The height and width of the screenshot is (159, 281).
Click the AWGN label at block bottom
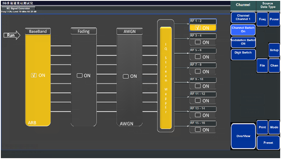(126, 124)
